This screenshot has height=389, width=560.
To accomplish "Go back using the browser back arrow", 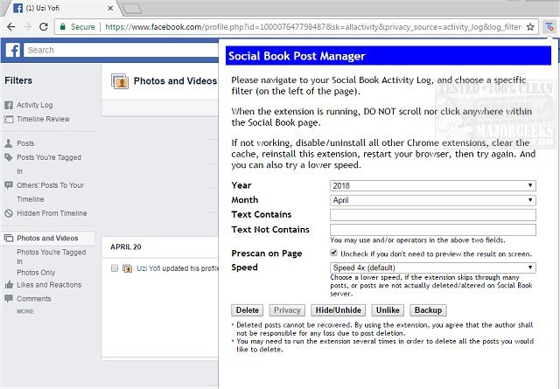I will tap(10, 27).
